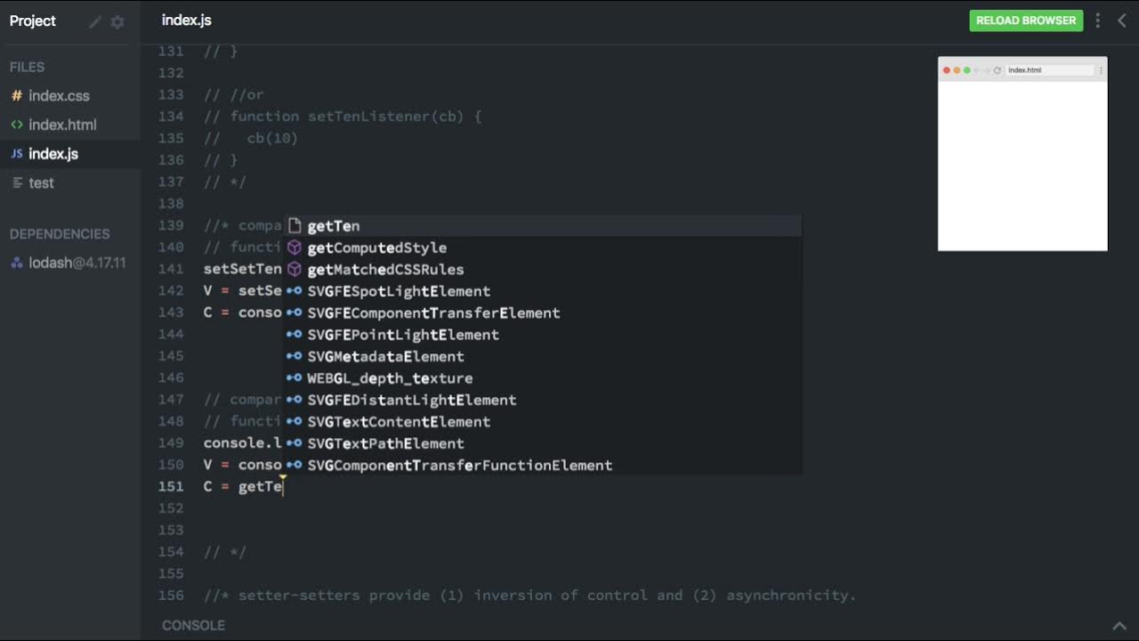
Task: Open project settings gear icon
Action: (117, 21)
